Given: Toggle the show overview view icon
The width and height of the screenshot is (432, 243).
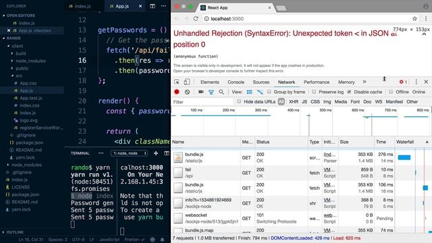Looking at the screenshot, I should click(260, 92).
